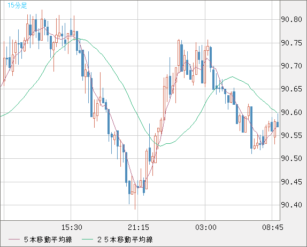Screen dimensions: 307x247
Task: Click the 15:30 time axis label
Action: 72,227
